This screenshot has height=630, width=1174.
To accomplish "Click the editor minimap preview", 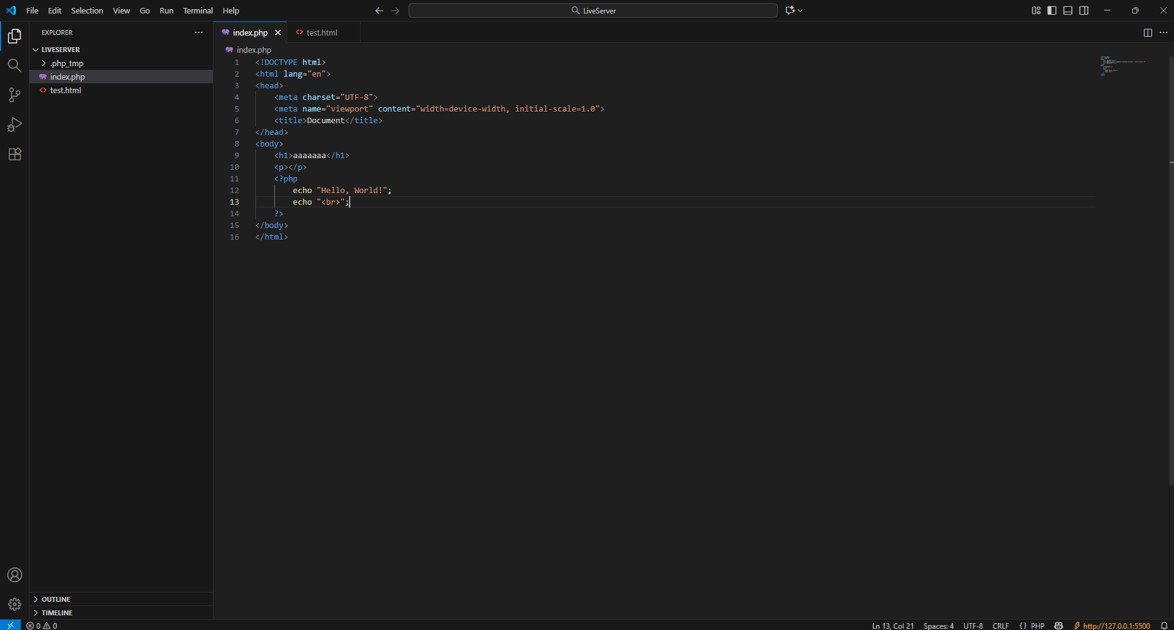I will click(x=1124, y=67).
